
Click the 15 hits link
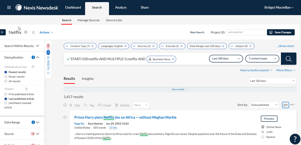(x=113, y=128)
